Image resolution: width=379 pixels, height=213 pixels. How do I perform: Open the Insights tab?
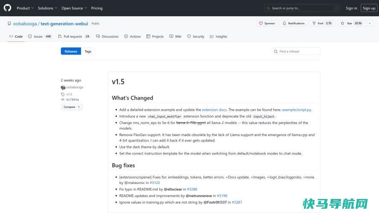coord(219,37)
